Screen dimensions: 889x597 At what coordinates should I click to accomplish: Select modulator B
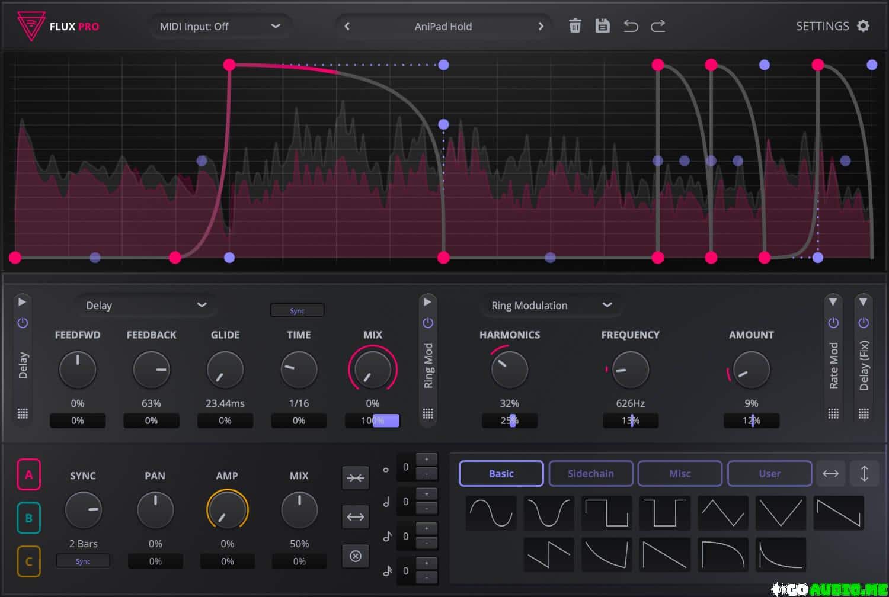pyautogui.click(x=28, y=518)
